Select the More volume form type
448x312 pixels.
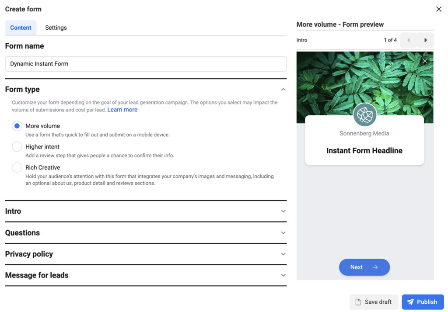(x=17, y=125)
